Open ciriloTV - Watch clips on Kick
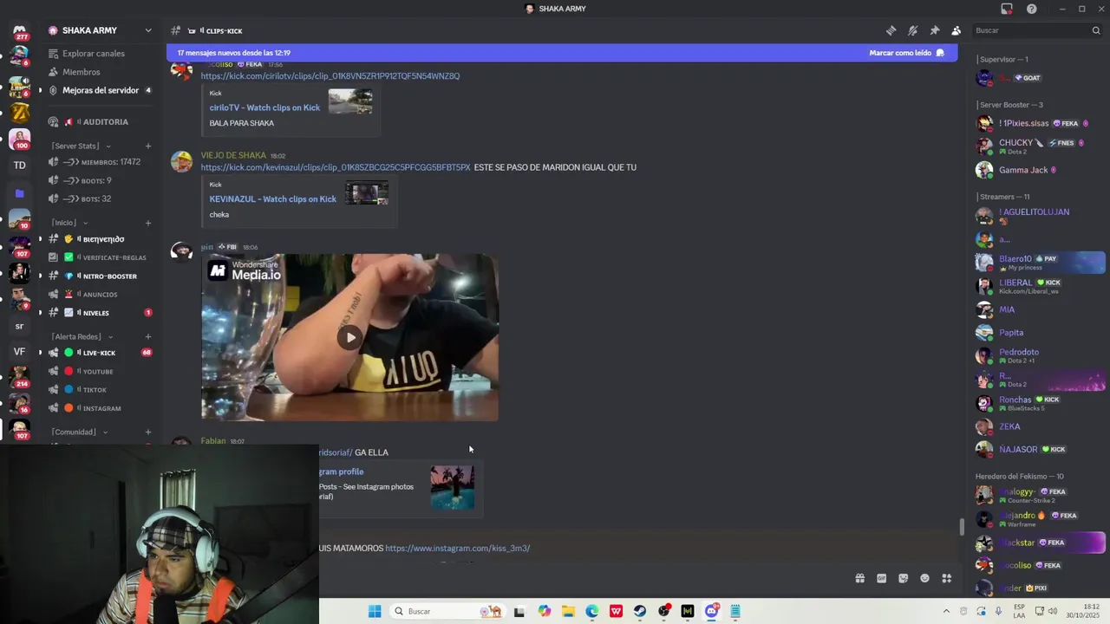This screenshot has height=624, width=1110. pyautogui.click(x=264, y=107)
